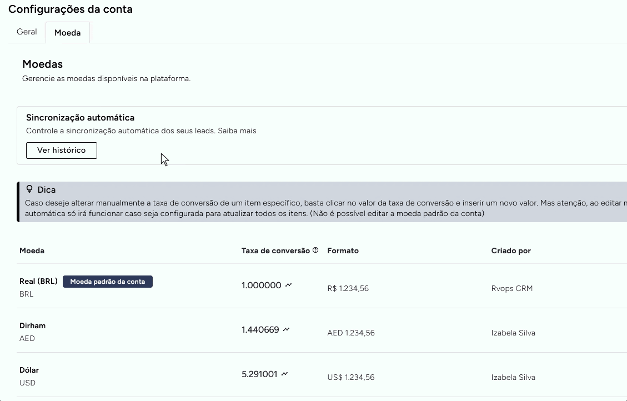The height and width of the screenshot is (401, 627).
Task: Edit the Dirham conversion rate 1.440669
Action: pos(260,329)
